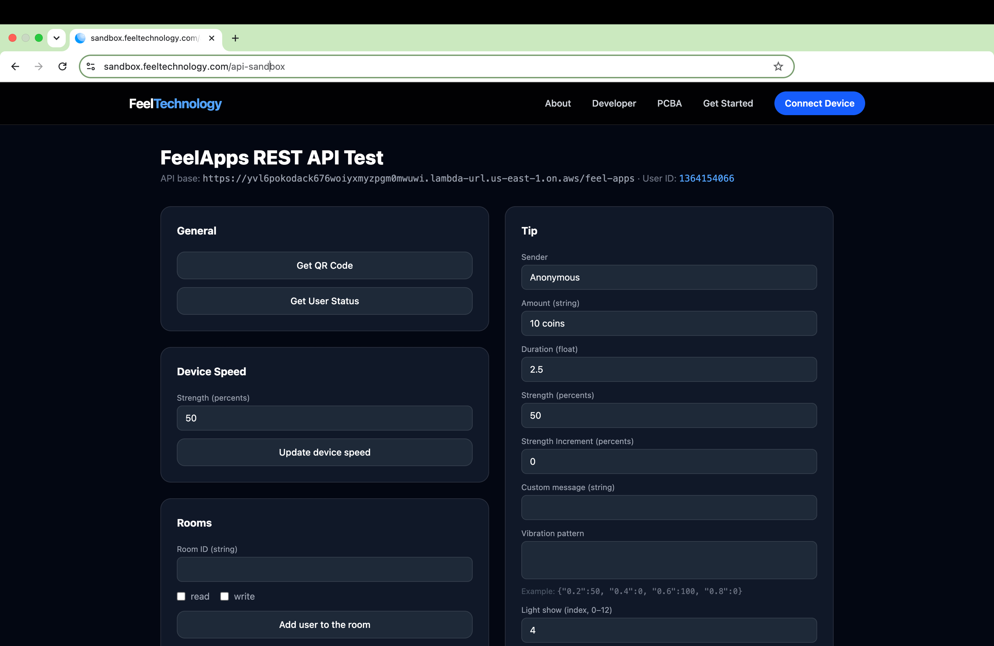Viewport: 994px width, 646px height.
Task: Focus the Custom message field
Action: [x=669, y=508]
